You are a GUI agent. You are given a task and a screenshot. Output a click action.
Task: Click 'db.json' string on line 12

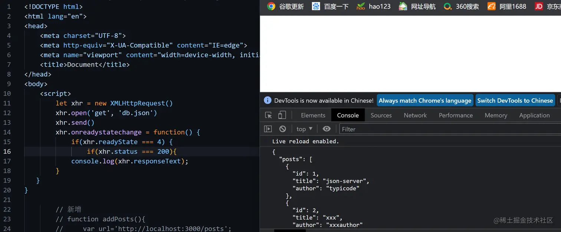[138, 113]
